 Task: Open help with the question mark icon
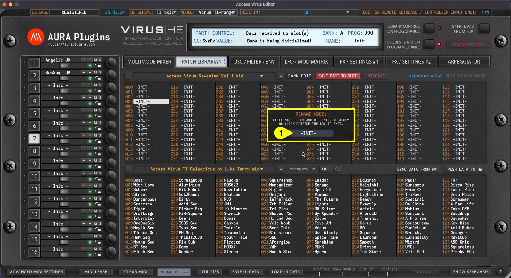(500, 272)
